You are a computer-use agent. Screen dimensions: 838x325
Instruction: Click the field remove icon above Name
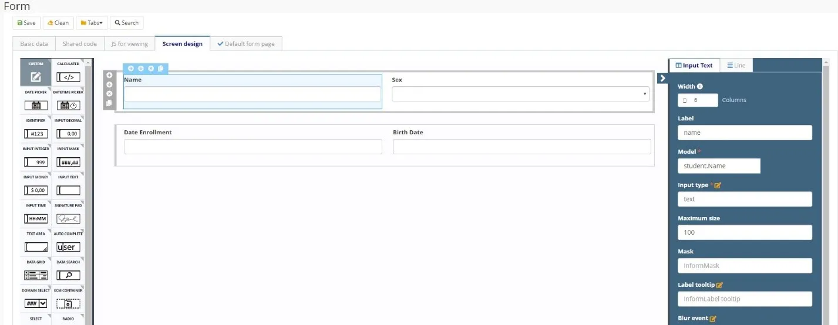(x=151, y=69)
